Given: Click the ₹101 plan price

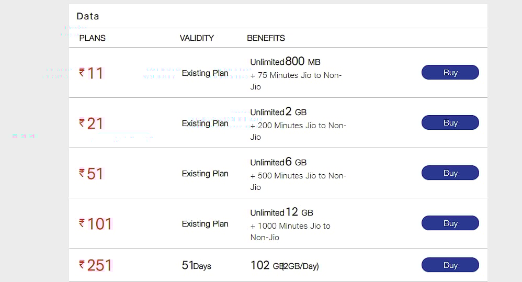Looking at the screenshot, I should tap(96, 224).
